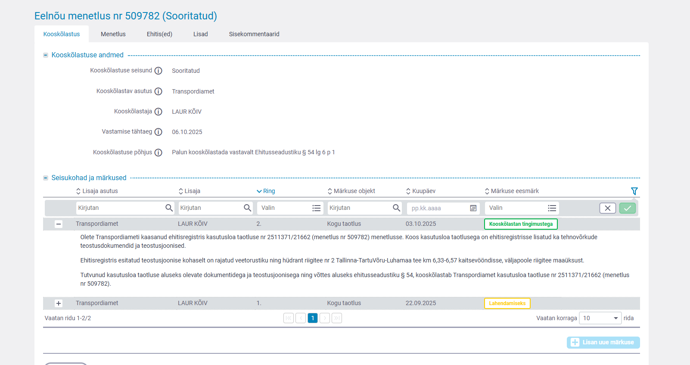Open Märkuse eesmärk filter dropdown
690x365 pixels.
point(522,208)
